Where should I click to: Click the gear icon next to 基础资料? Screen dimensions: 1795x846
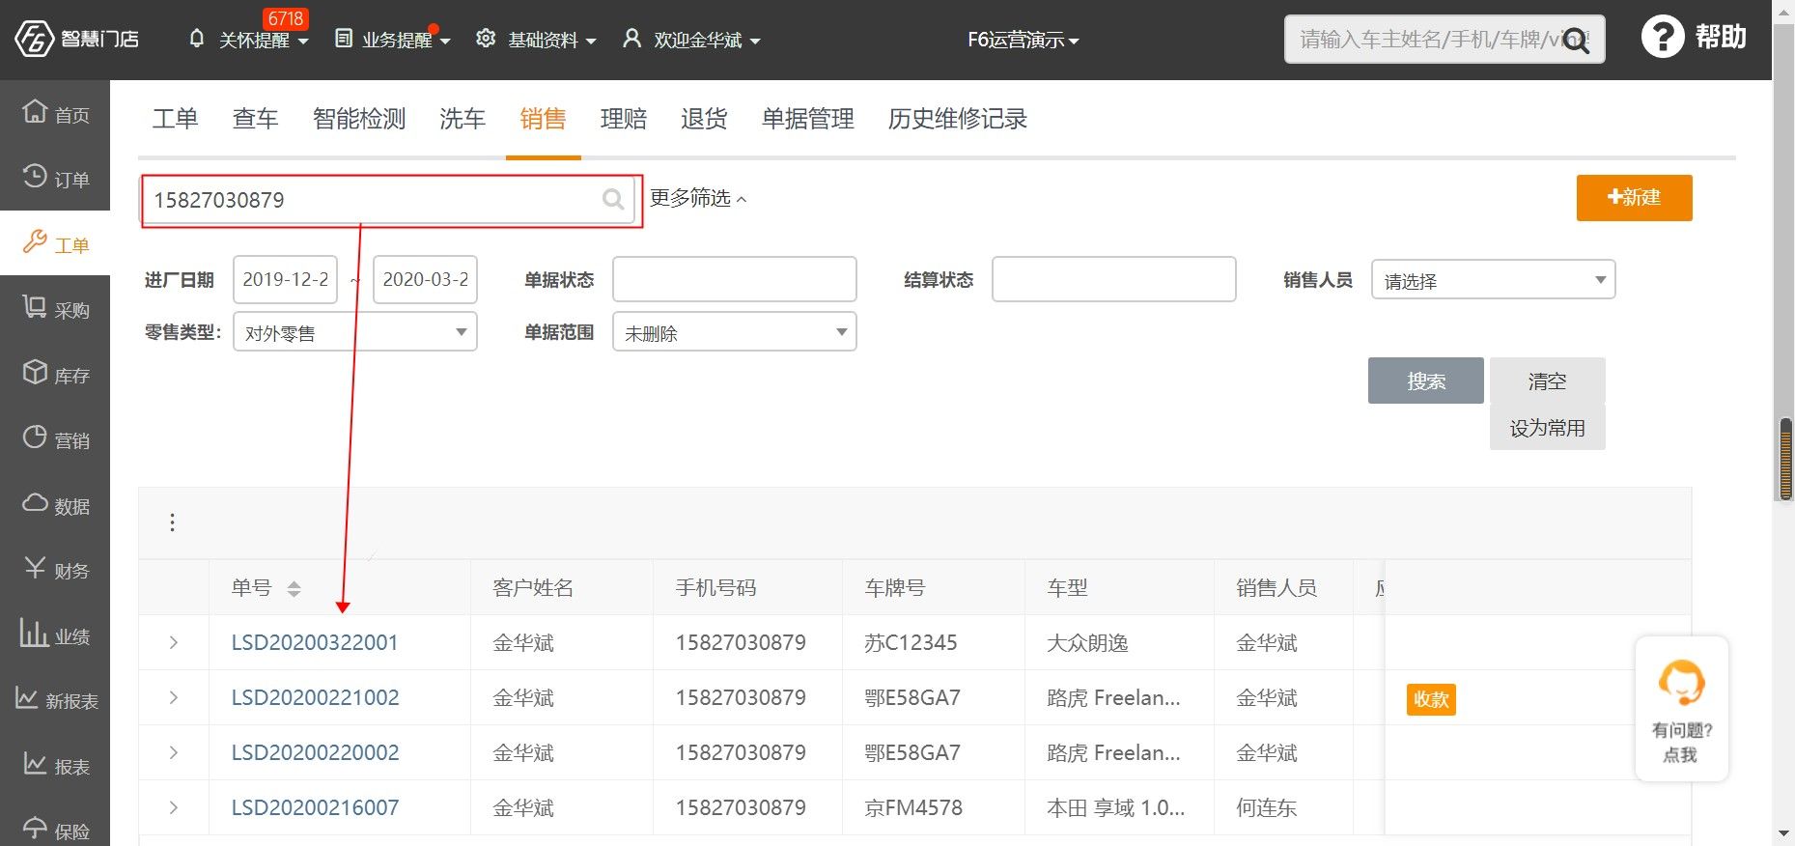(x=486, y=39)
